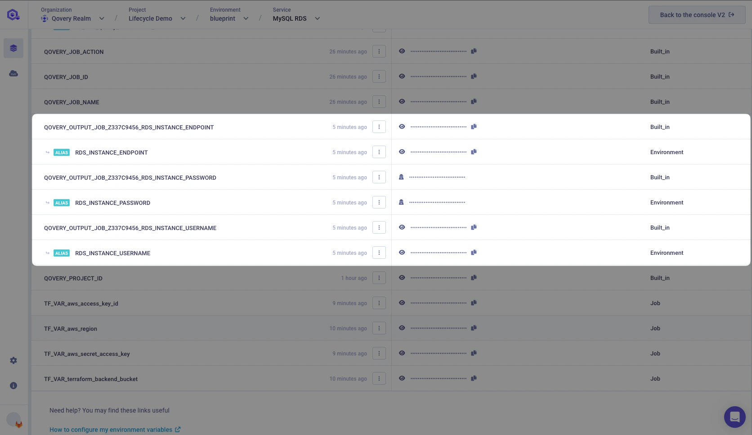The width and height of the screenshot is (752, 435).
Task: Click the Qovery logo icon
Action: (13, 15)
